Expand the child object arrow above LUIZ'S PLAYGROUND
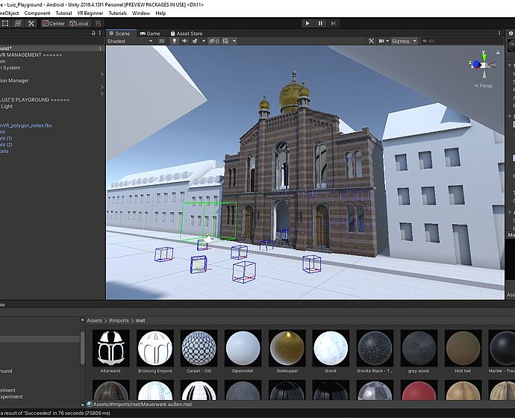 coord(102,93)
